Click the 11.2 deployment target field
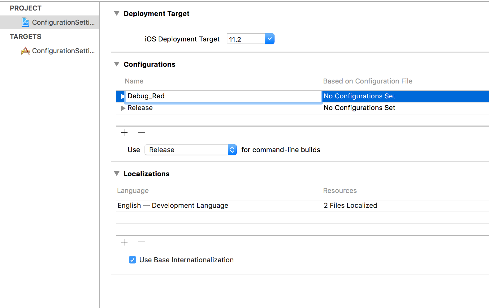489x308 pixels. (246, 39)
